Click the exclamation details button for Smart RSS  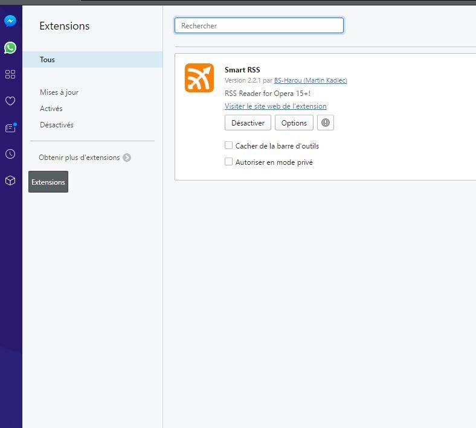326,123
